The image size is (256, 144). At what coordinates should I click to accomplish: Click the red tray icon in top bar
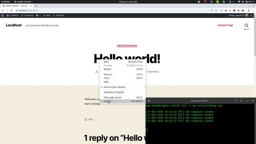205,2
